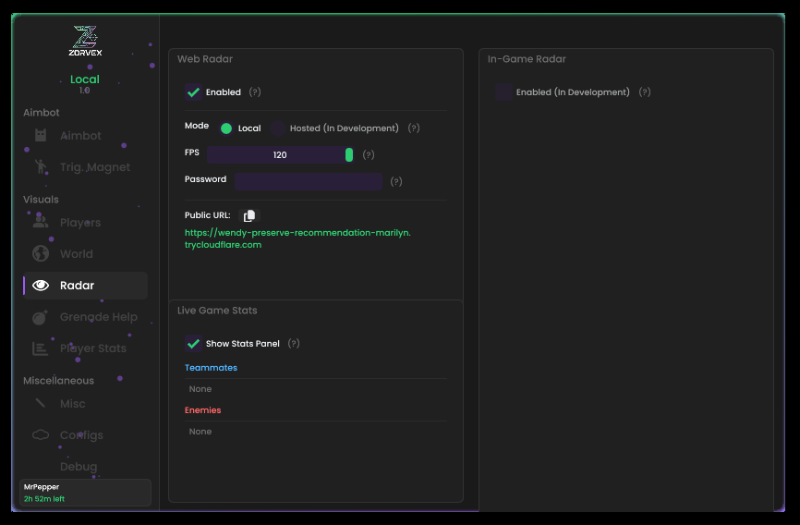Select the Local mode radio button
Viewport: 800px width, 525px height.
point(226,128)
